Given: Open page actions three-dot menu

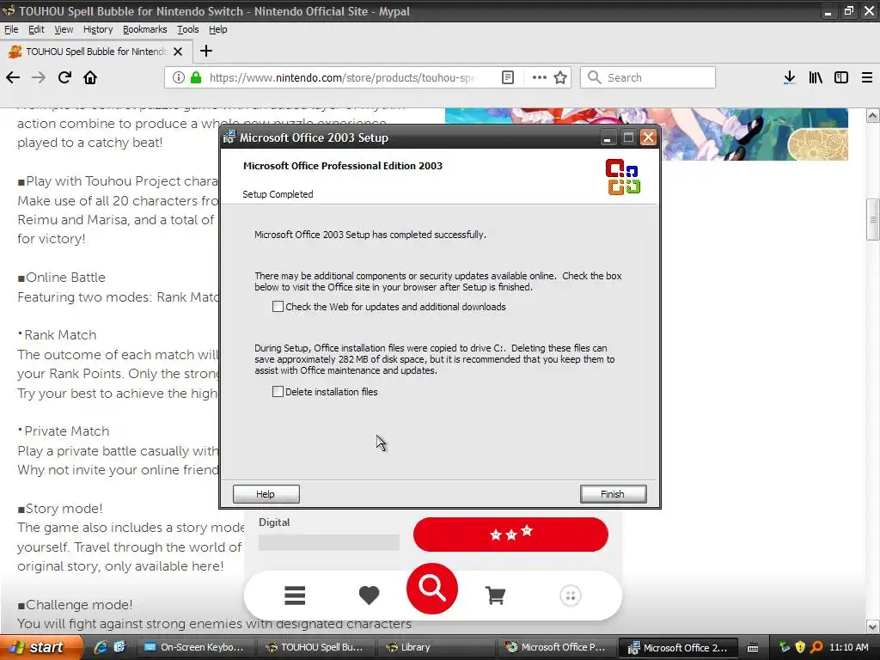Looking at the screenshot, I should point(540,77).
